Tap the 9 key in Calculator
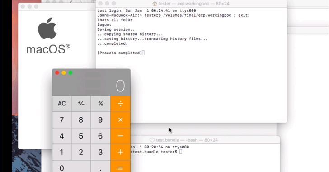The image size is (329, 172). coord(100,120)
